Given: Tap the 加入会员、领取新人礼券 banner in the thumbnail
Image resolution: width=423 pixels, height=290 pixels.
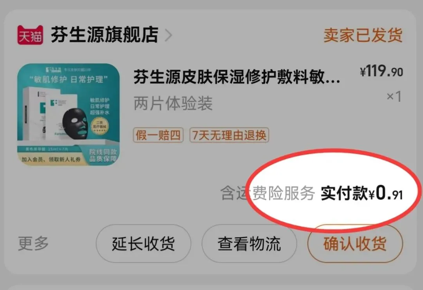Looking at the screenshot, I should click(x=51, y=159).
